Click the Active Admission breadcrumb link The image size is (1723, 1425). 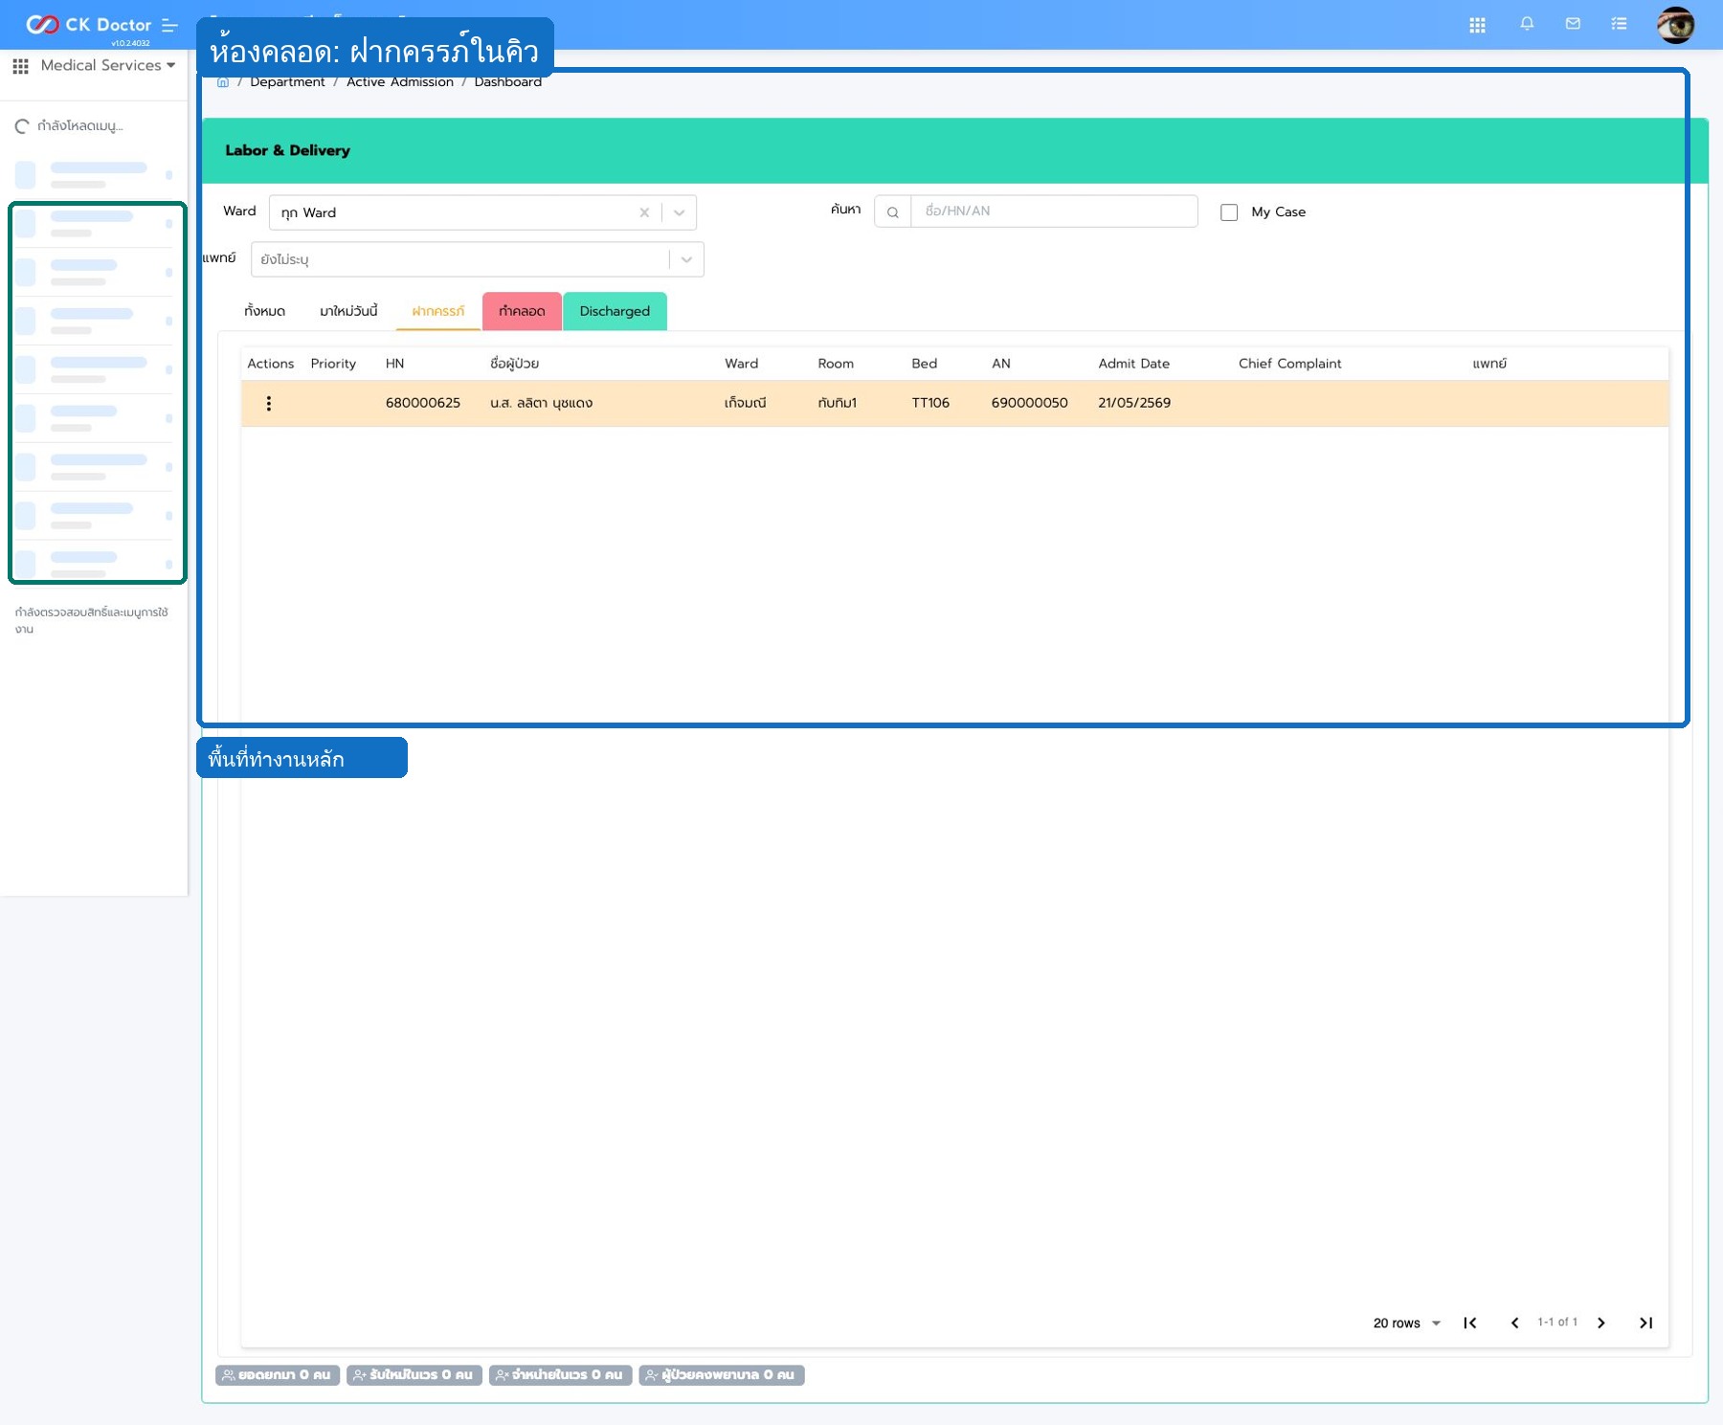pyautogui.click(x=400, y=82)
